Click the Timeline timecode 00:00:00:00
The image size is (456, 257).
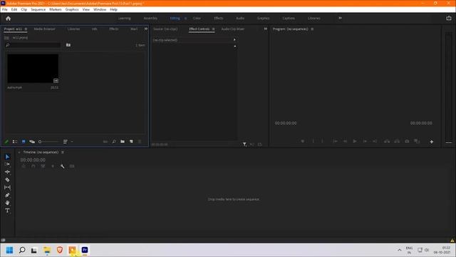(x=33, y=160)
